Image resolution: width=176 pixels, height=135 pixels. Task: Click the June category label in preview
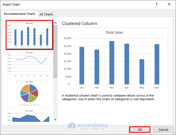click(157, 88)
